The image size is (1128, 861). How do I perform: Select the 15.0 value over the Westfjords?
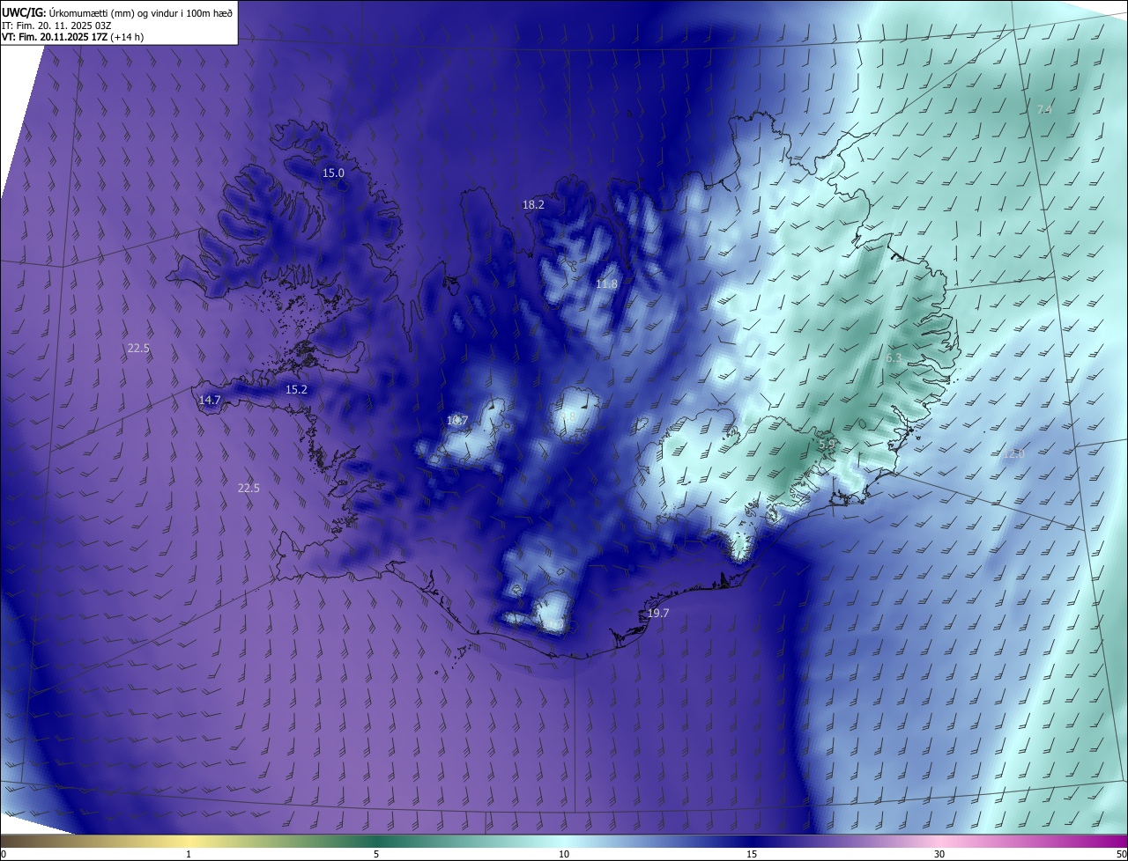click(333, 173)
